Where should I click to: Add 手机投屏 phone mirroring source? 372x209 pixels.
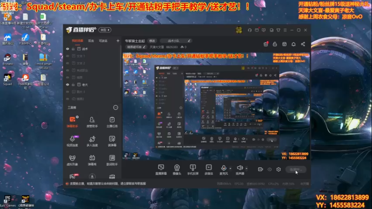[193, 170]
